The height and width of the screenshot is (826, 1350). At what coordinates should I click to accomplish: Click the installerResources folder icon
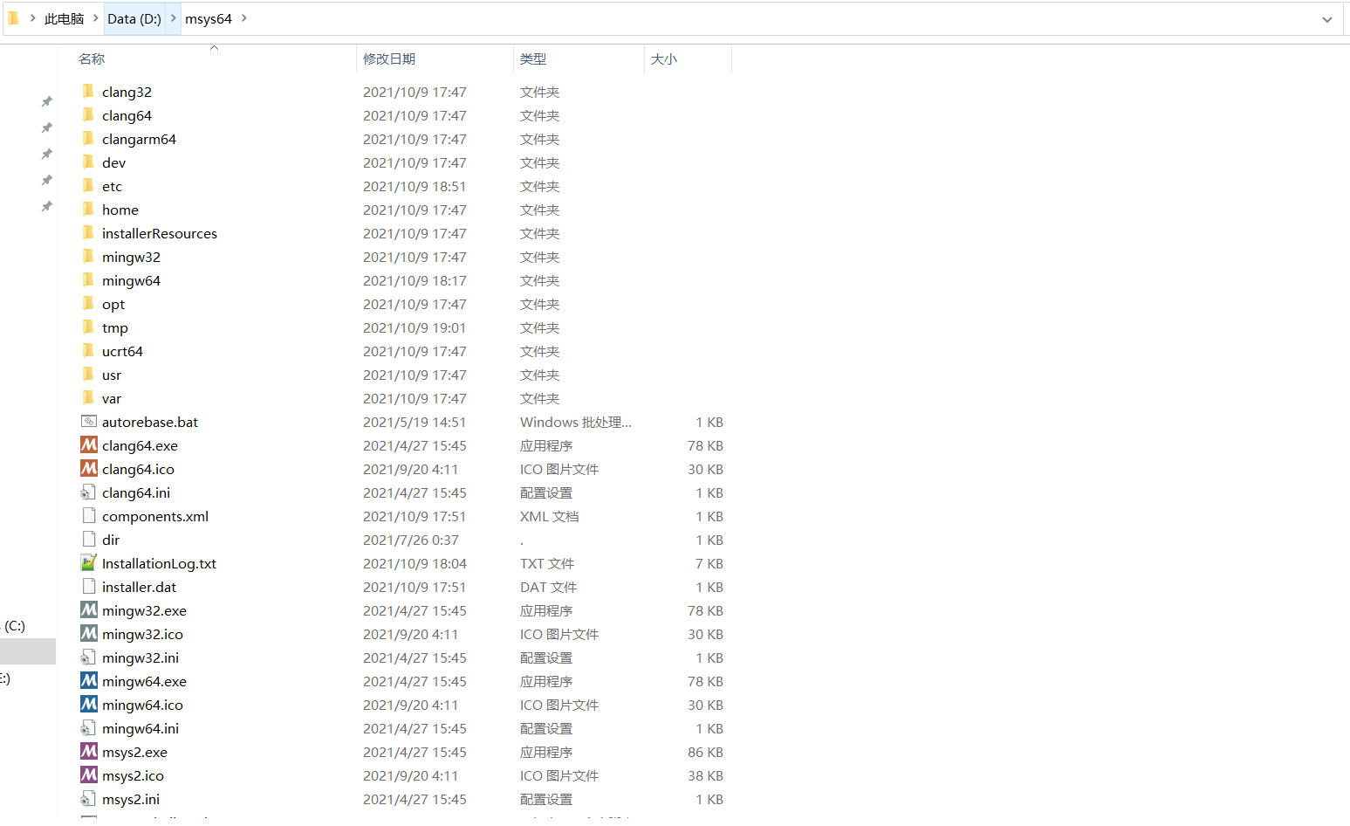[88, 233]
